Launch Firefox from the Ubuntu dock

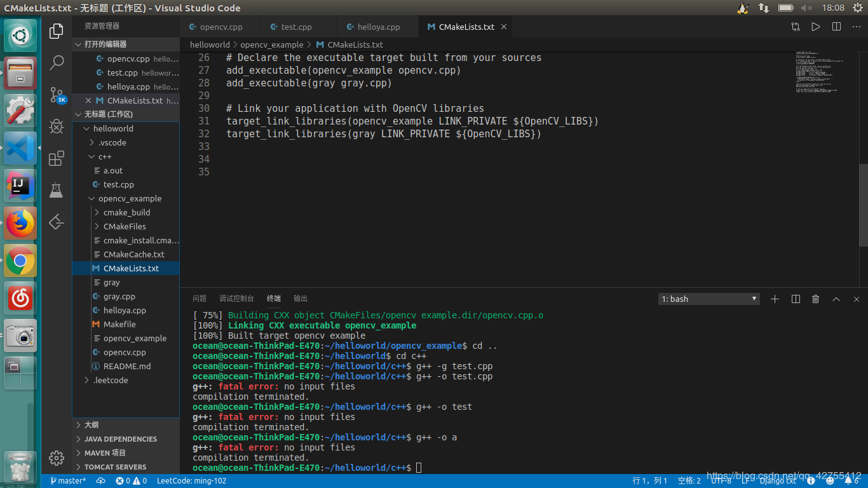pyautogui.click(x=20, y=223)
